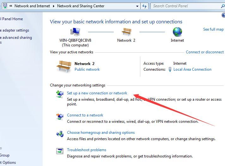Click the Internet label in the network map
The height and width of the screenshot is (166, 225).
(177, 40)
